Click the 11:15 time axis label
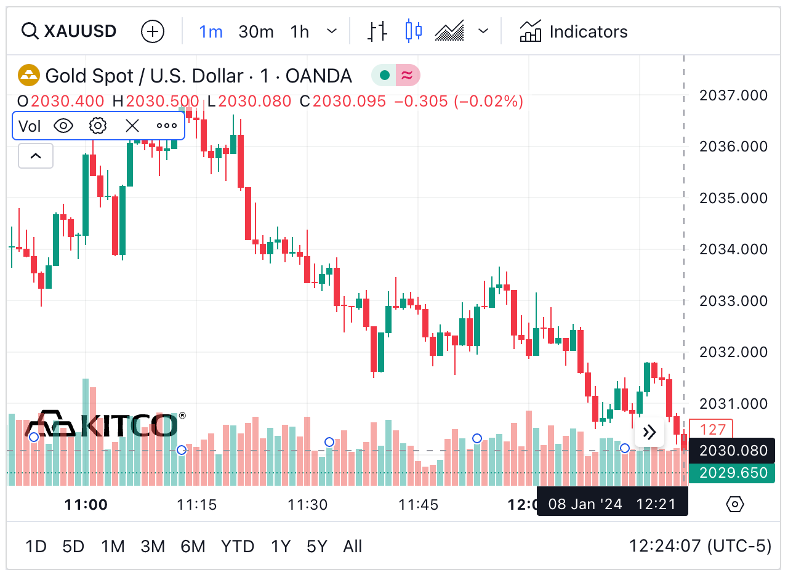This screenshot has height=575, width=788. 197,505
